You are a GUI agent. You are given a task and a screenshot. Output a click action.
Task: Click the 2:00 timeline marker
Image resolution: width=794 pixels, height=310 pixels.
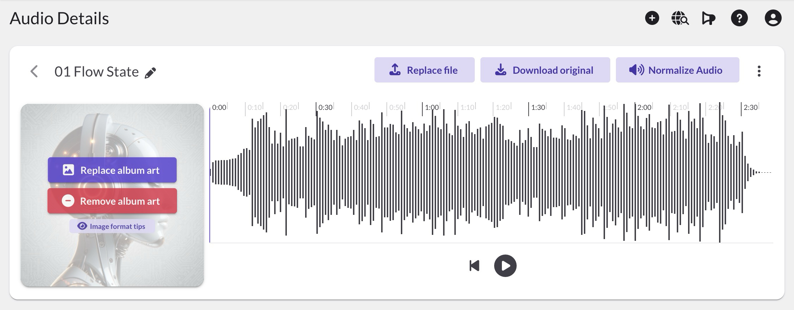coord(644,107)
